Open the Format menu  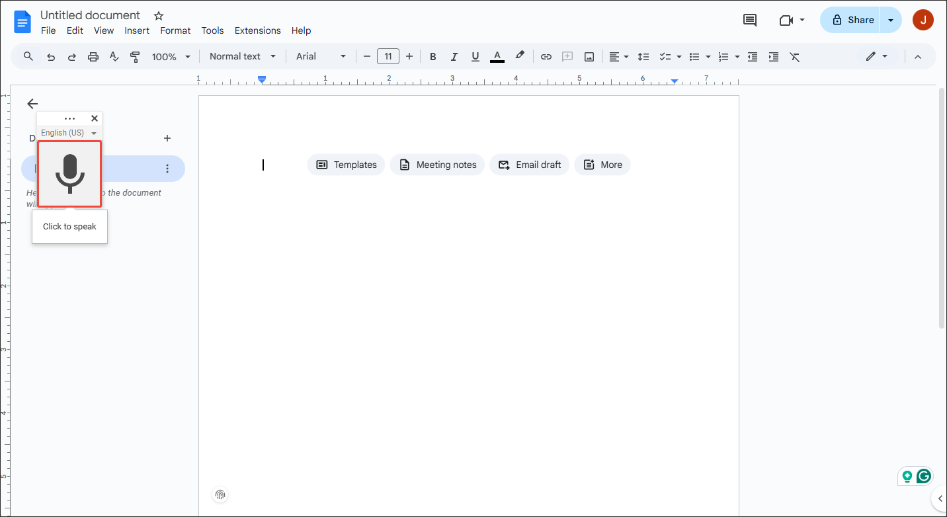175,30
